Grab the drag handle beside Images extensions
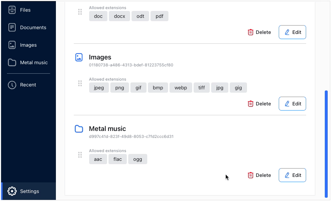 [80, 84]
